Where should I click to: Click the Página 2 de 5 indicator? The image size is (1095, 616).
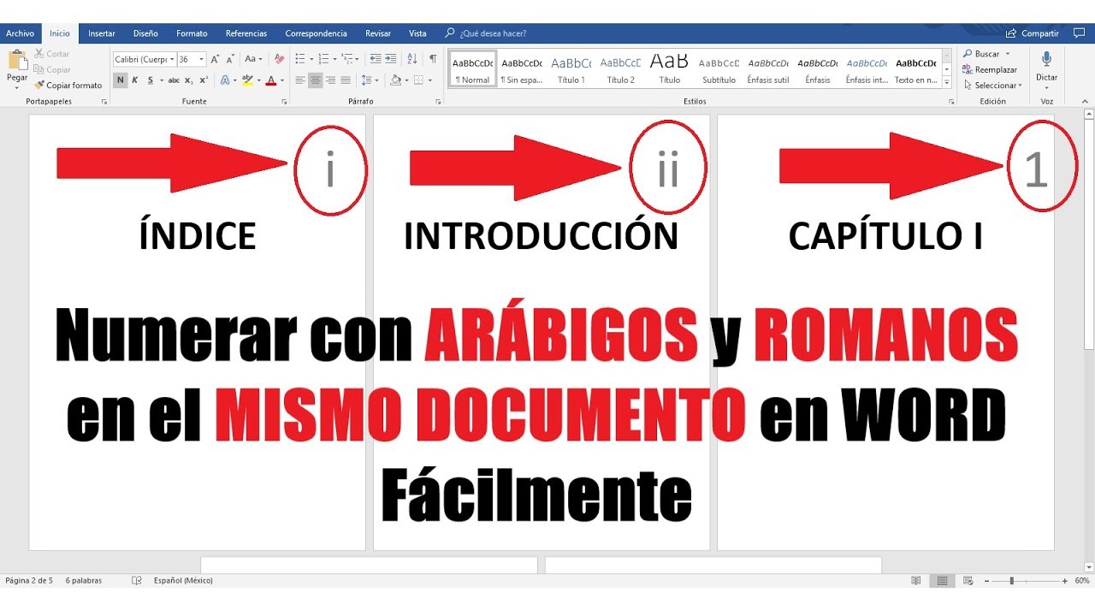point(29,580)
